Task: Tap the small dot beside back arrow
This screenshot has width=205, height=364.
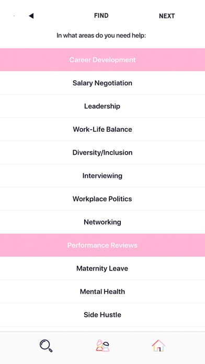Action: click(14, 16)
